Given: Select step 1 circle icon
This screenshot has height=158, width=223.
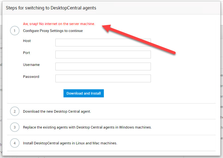Looking at the screenshot, I should (15, 31).
